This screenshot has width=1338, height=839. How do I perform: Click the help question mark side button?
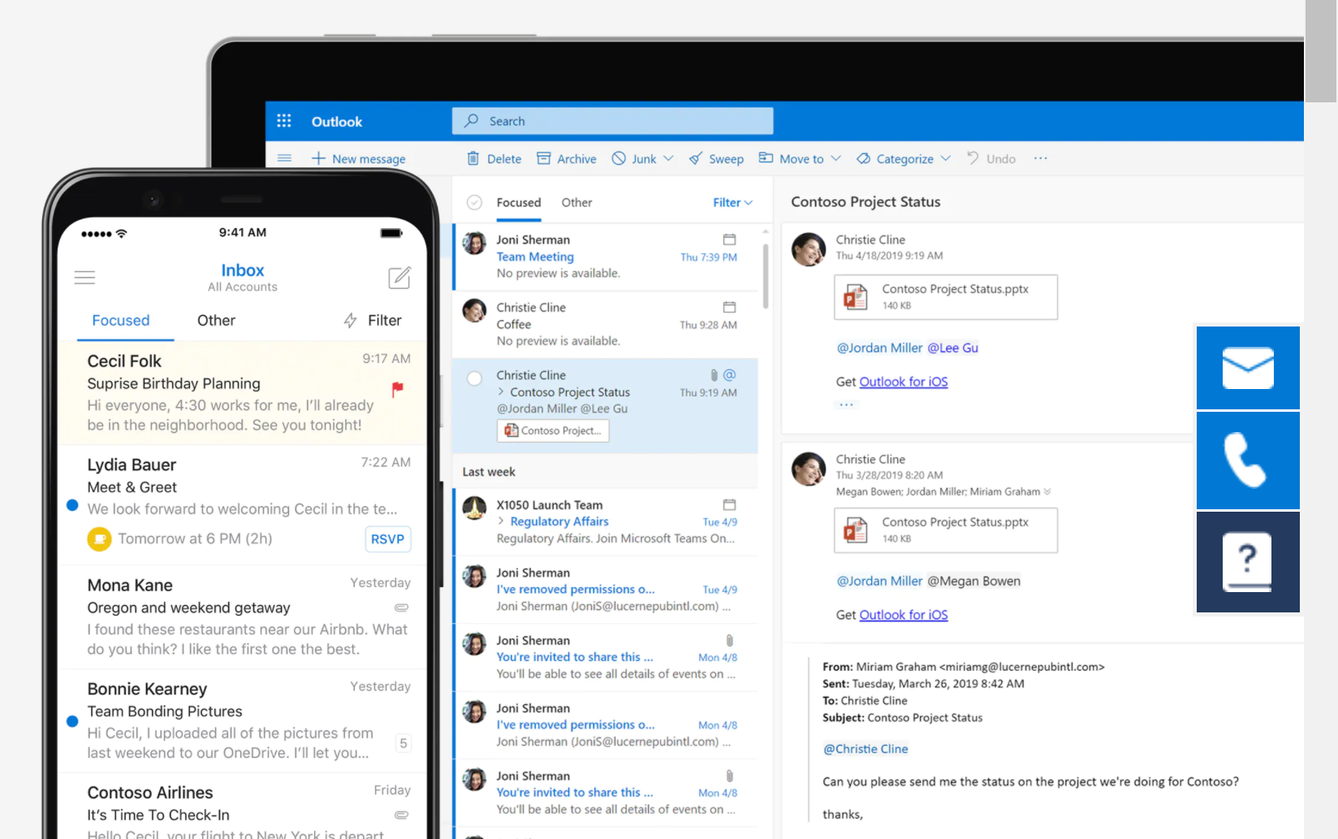(1248, 562)
